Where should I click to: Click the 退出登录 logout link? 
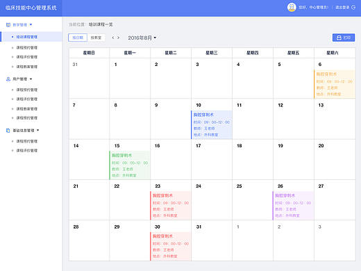[x=342, y=8]
